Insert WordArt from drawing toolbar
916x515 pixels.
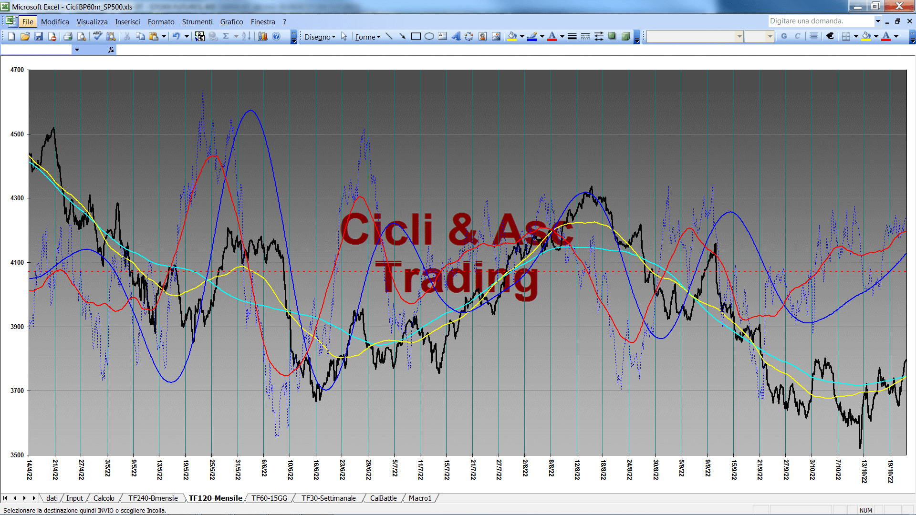coord(456,36)
